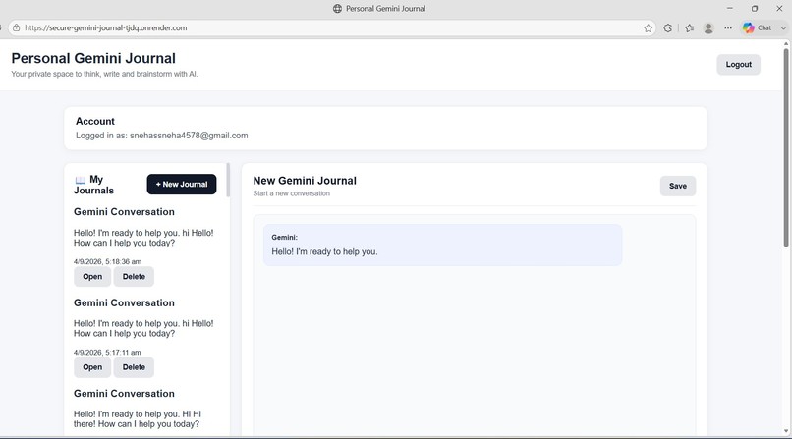
Task: Click the Account heading
Action: click(x=95, y=121)
